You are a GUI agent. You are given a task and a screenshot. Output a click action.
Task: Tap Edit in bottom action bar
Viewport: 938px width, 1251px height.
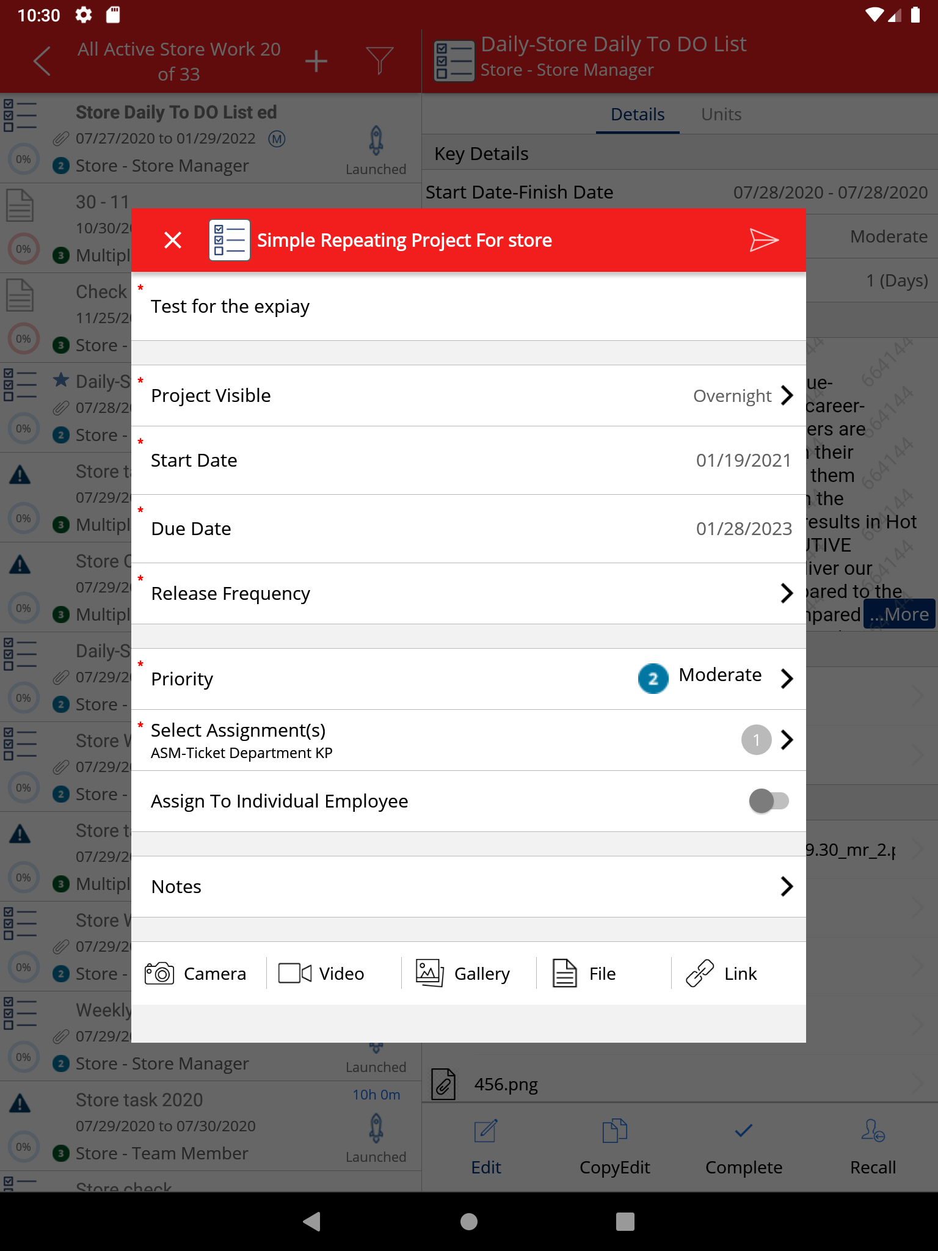(x=486, y=1147)
